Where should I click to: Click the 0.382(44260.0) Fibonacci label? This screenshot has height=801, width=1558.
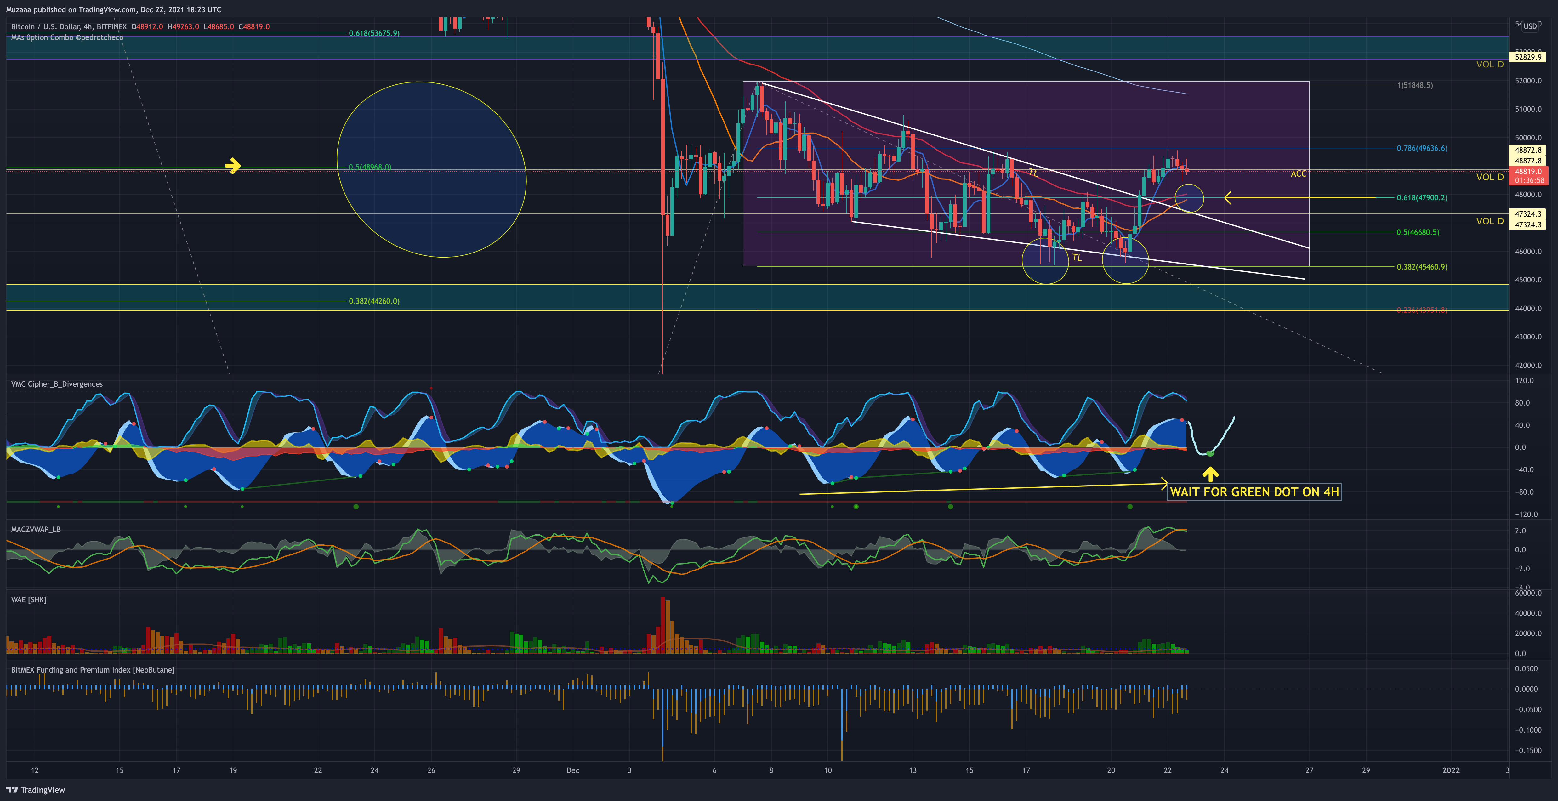(374, 301)
